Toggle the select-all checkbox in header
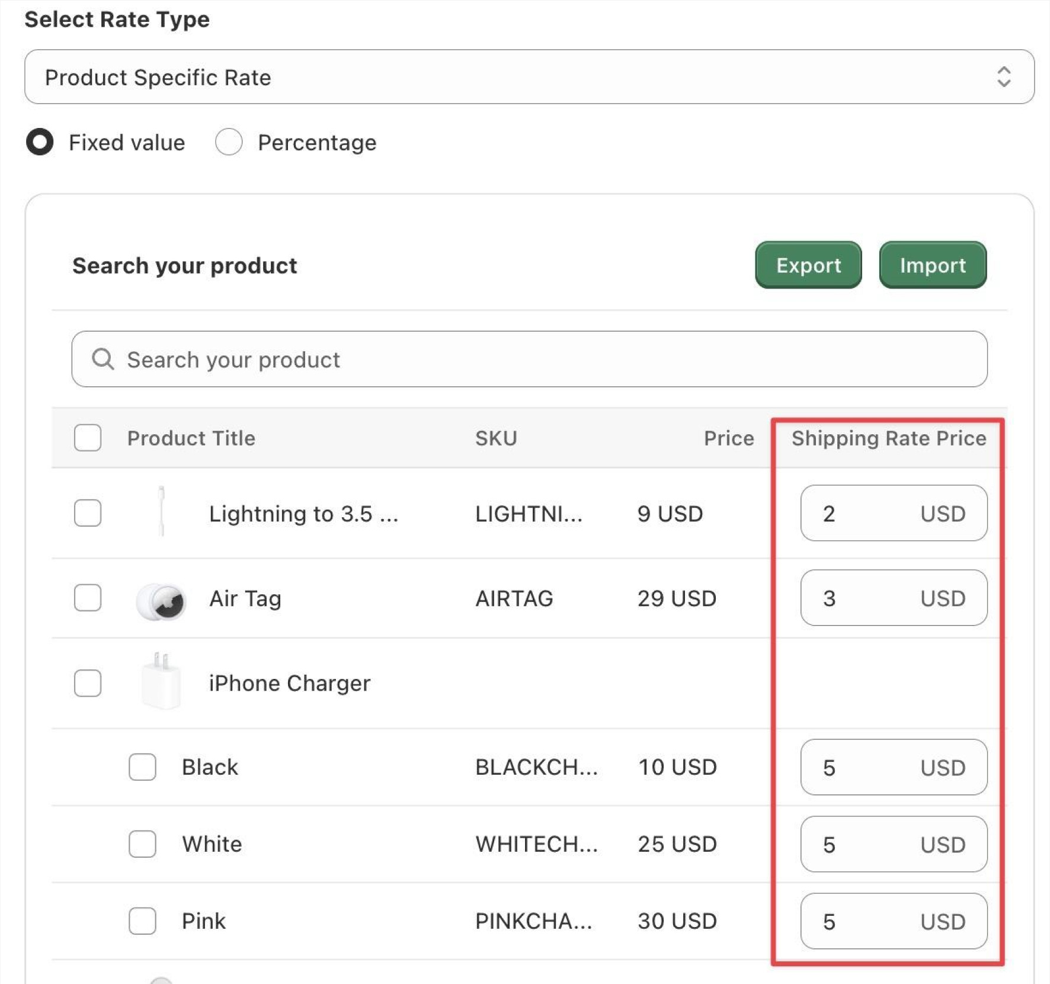The height and width of the screenshot is (984, 1050). tap(88, 438)
